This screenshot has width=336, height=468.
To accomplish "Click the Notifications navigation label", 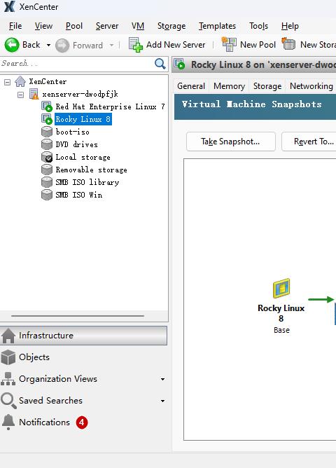I will (x=44, y=422).
